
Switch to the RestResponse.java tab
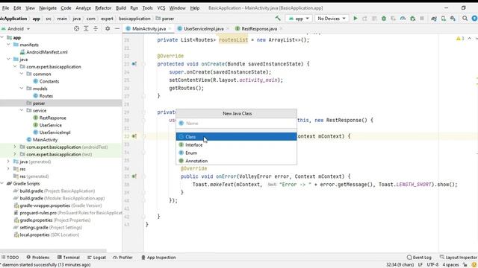tap(259, 28)
